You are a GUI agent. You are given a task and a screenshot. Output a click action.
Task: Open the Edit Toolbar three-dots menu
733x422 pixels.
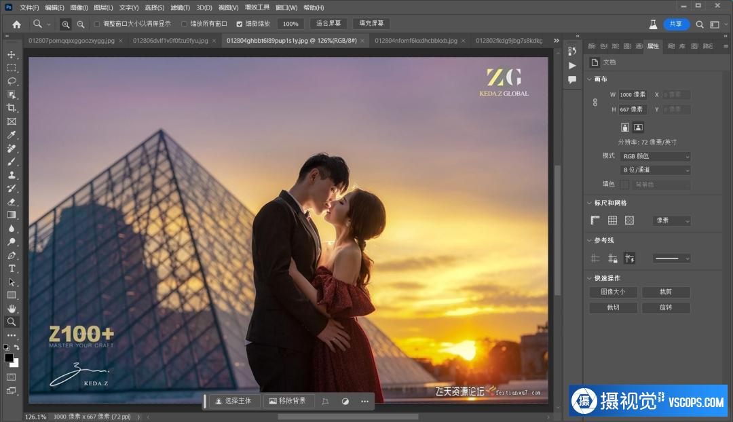[x=12, y=336]
